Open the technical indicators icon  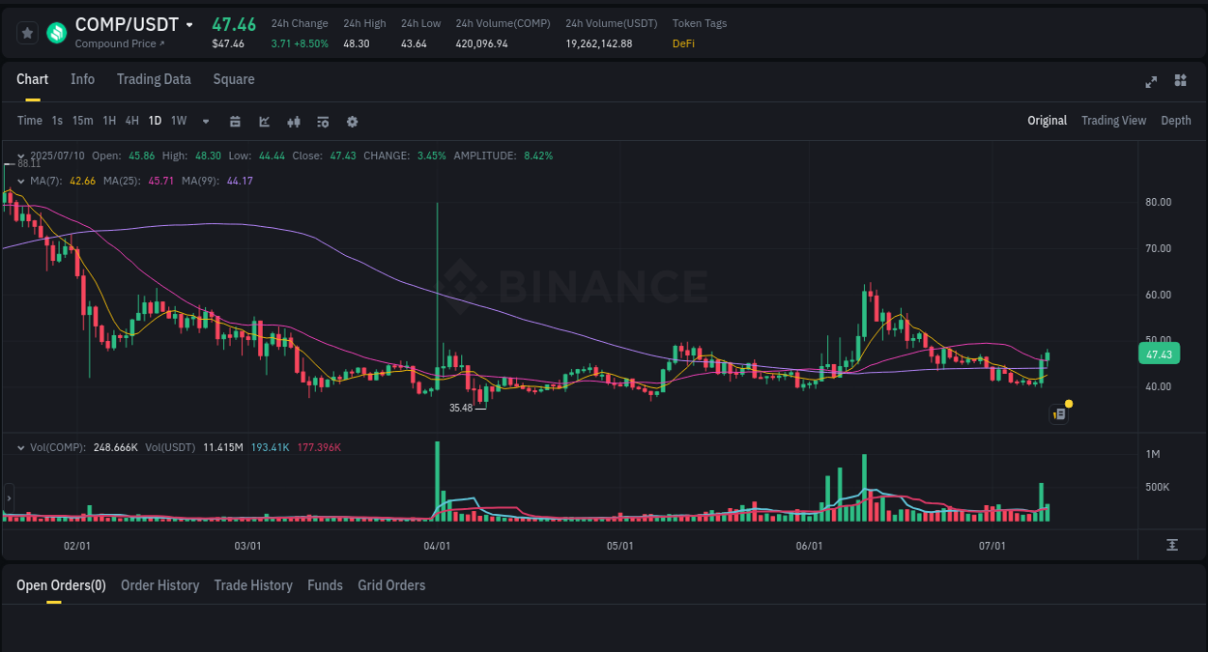point(293,121)
